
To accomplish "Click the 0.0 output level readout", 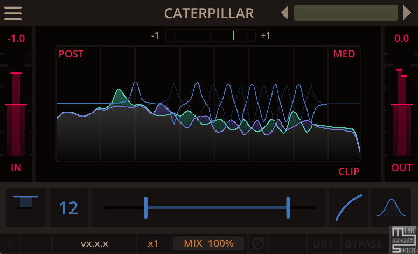I will pyautogui.click(x=402, y=39).
